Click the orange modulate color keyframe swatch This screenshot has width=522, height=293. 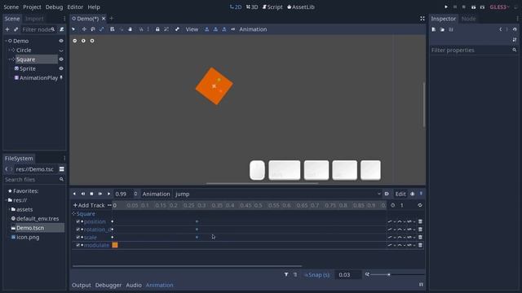tap(115, 245)
